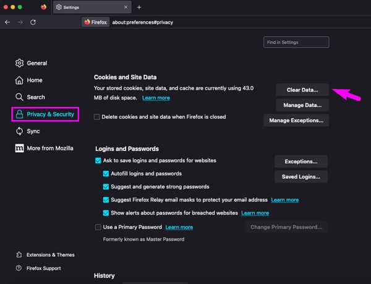Image resolution: width=371 pixels, height=284 pixels.
Task: Click the History section heading
Action: tap(104, 276)
